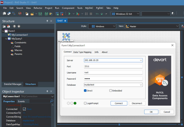Image resolution: width=184 pixels, height=127 pixels.
Task: Click the Pause toolbar icon
Action: pos(86,14)
